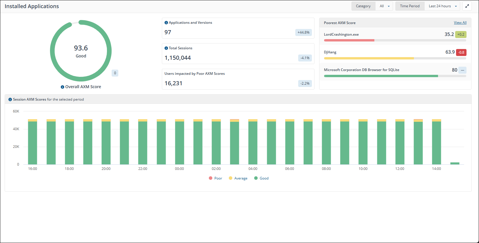Toggle the Good series in chart legend
Screen dimensions: 479x243
coord(261,178)
